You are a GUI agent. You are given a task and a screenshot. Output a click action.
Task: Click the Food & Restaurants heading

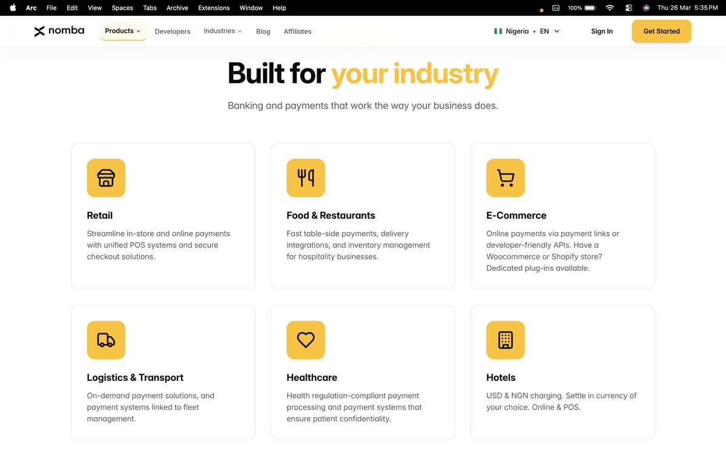[331, 215]
